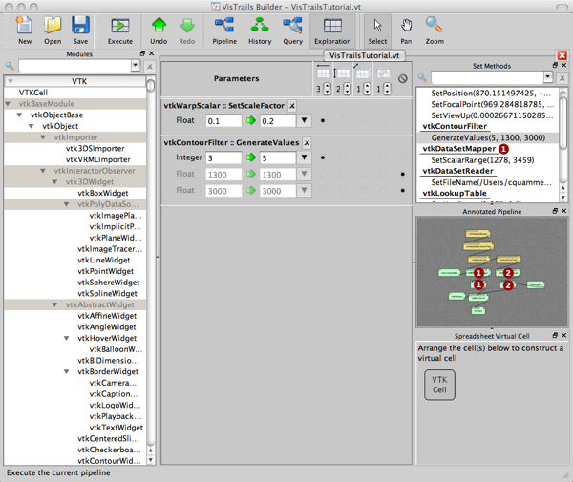
Task: Collapse the vtkObjectBase tree node
Action: 19,115
